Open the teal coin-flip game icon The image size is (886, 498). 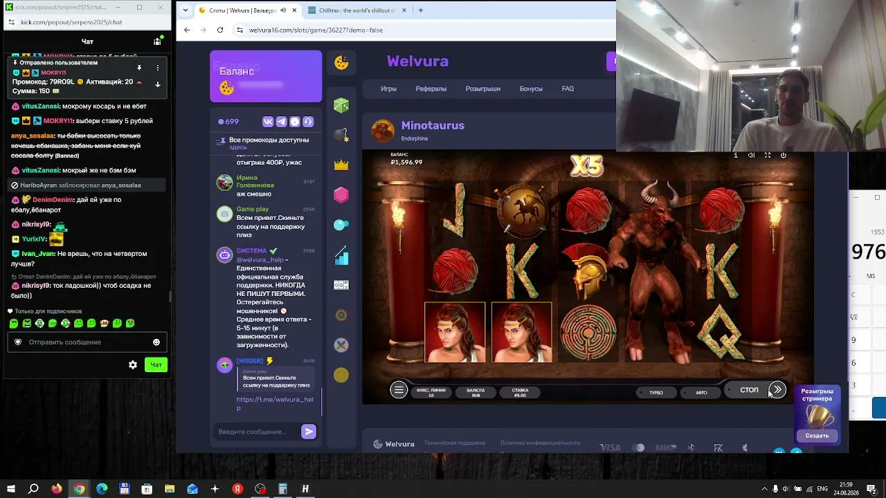pos(341,225)
